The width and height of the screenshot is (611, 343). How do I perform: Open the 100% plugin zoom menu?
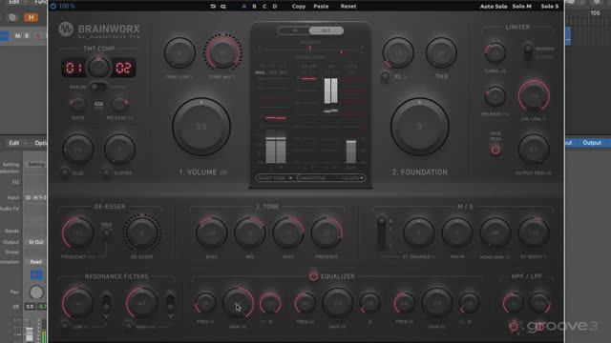pos(67,7)
